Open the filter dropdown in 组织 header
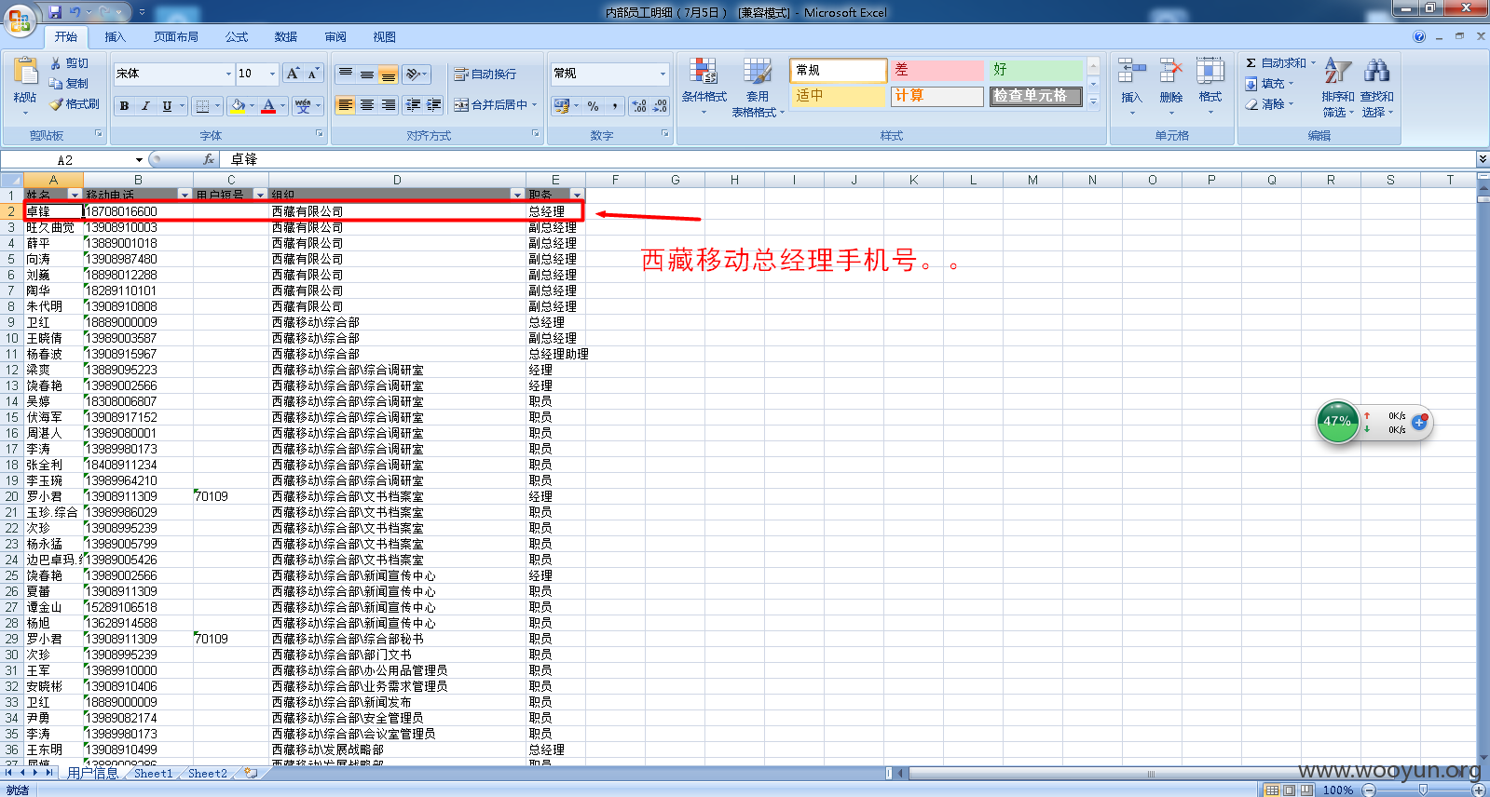Image resolution: width=1490 pixels, height=797 pixels. 518,195
